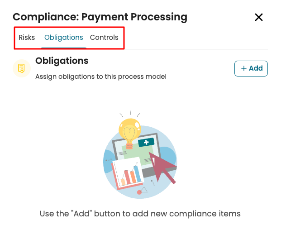Image resolution: width=281 pixels, height=225 pixels.
Task: Click the small triangle outline under illustration
Action: 144,190
